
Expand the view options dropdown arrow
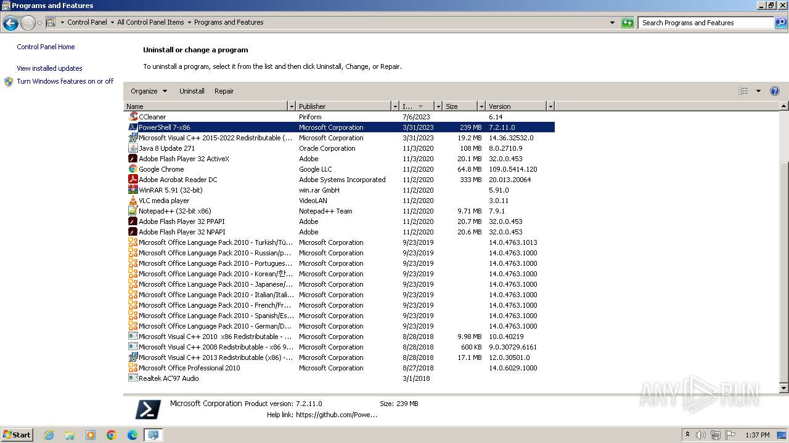[x=758, y=91]
